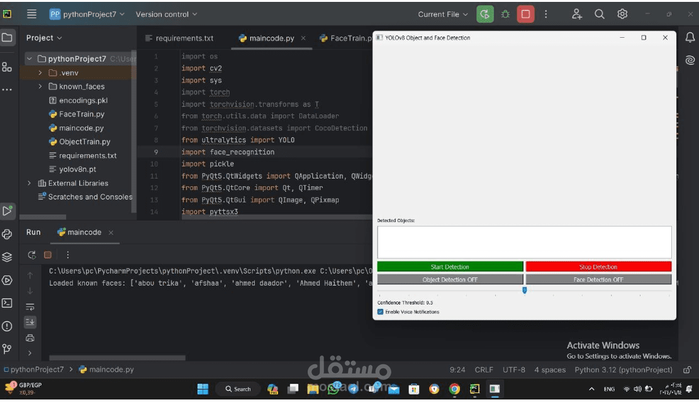The width and height of the screenshot is (699, 402).
Task: Open Search Everywhere magnifier icon
Action: coord(600,14)
